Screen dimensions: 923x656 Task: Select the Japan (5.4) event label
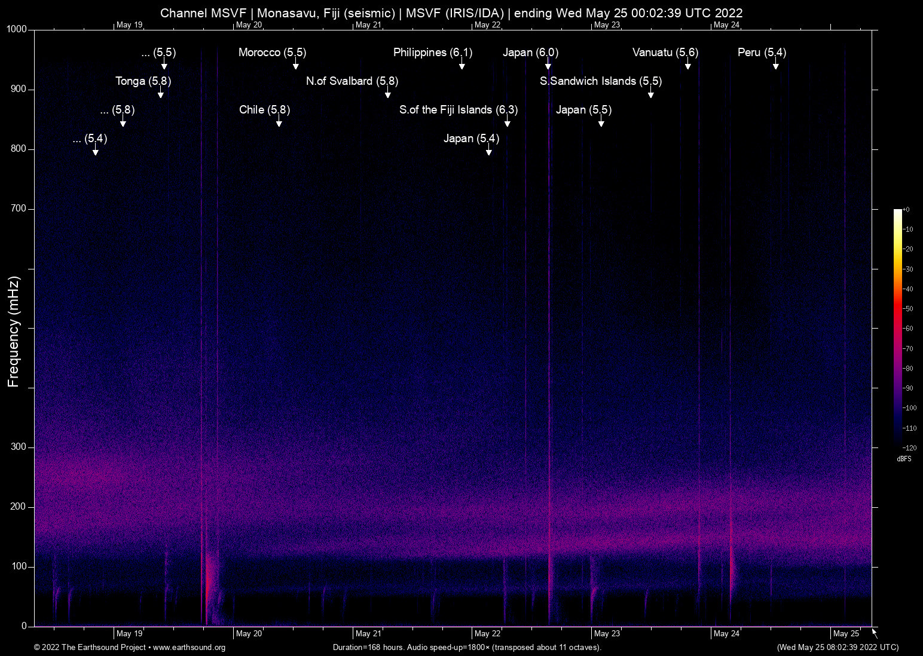click(471, 139)
